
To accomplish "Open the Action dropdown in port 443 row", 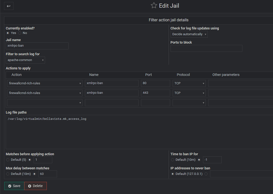I will pos(45,93).
